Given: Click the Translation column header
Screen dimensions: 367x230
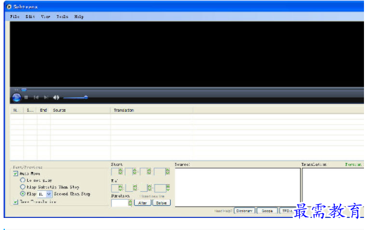Looking at the screenshot, I should tap(152, 110).
